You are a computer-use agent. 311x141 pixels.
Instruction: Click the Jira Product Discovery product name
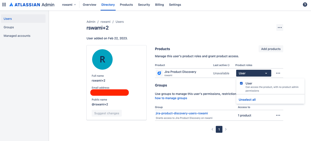click(180, 72)
